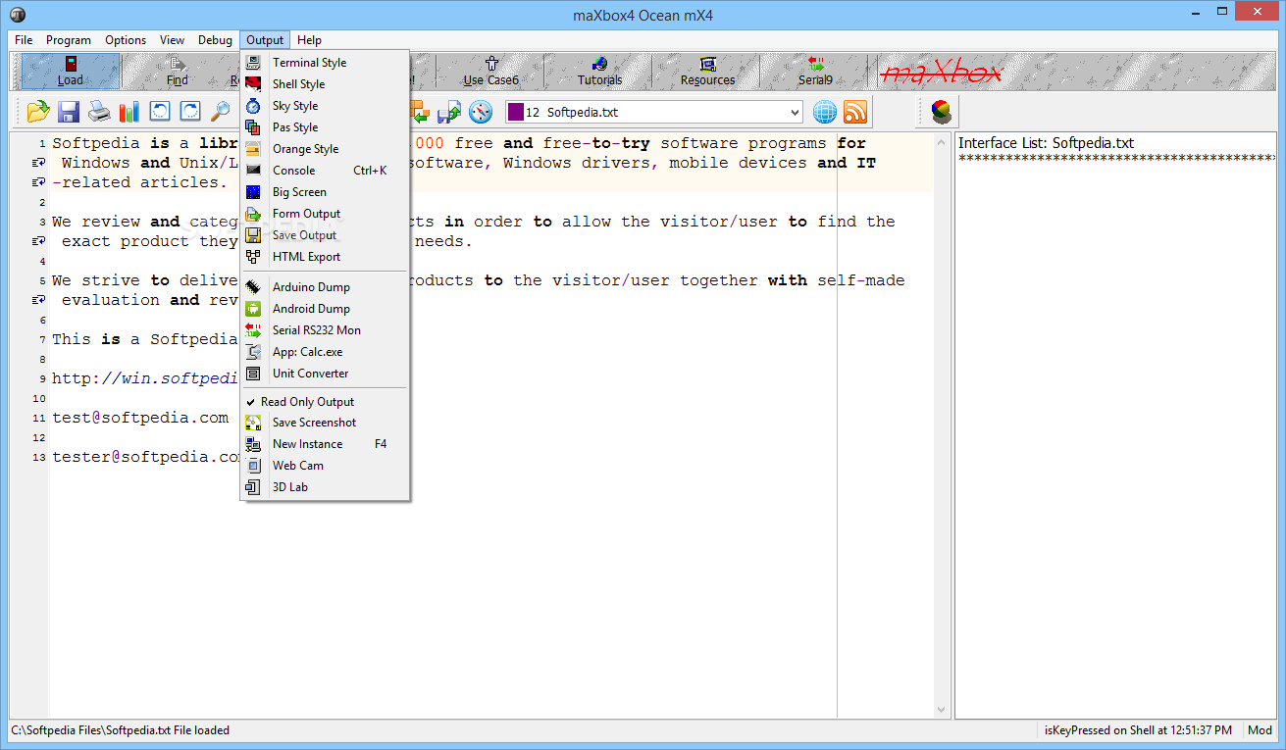Select Android Dump menu entry

(x=326, y=309)
